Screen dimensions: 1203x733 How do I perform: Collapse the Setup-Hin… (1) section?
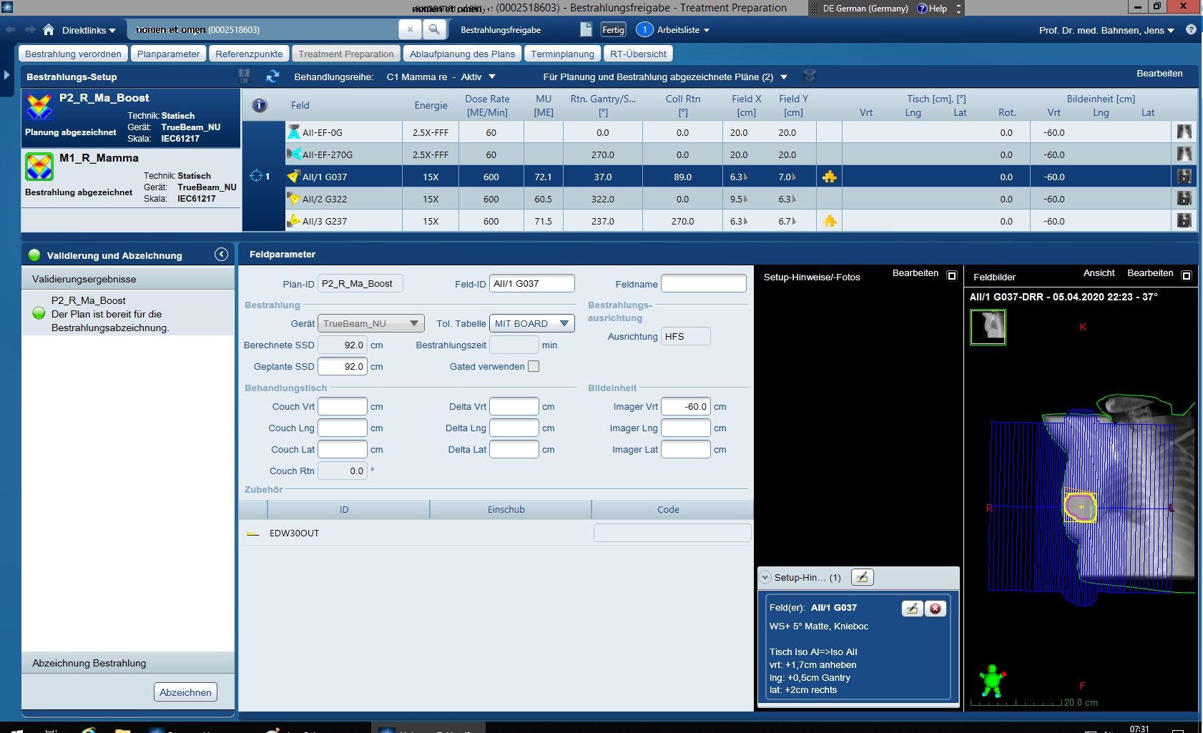[765, 577]
